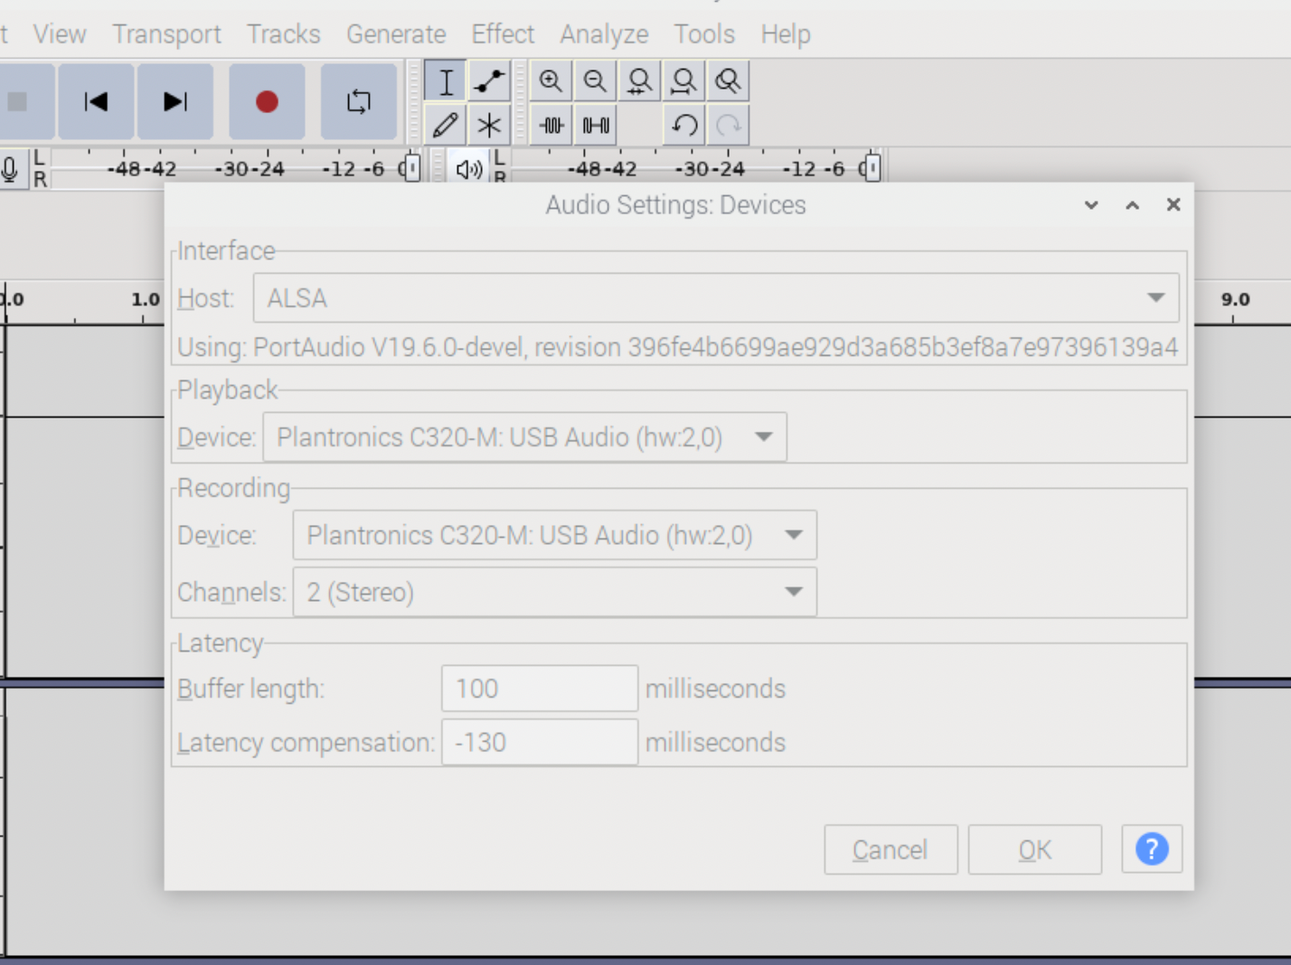Viewport: 1291px width, 965px height.
Task: Fit project to width zoom icon
Action: (x=683, y=81)
